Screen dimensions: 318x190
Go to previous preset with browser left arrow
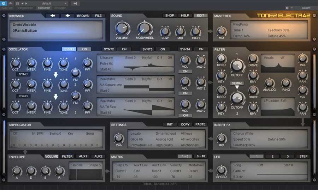point(53,16)
